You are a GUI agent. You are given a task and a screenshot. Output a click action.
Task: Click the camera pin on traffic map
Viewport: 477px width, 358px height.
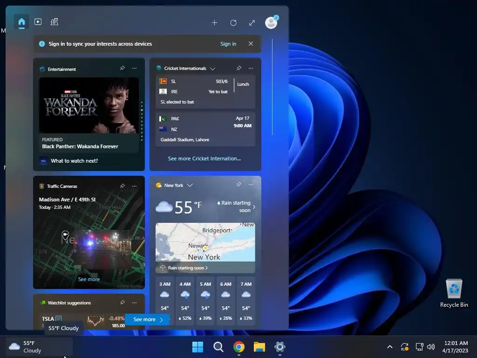point(65,235)
